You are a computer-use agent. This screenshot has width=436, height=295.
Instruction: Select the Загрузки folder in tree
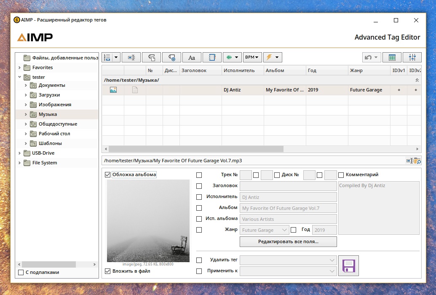pos(49,95)
